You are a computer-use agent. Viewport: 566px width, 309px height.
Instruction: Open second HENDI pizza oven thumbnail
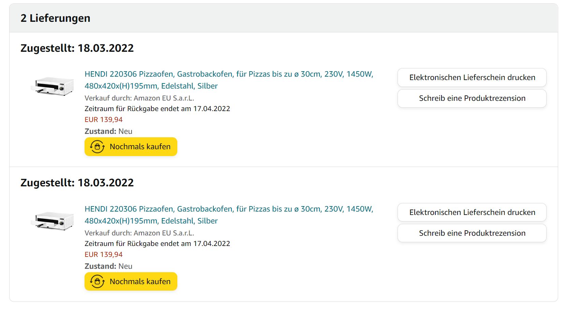tap(52, 221)
